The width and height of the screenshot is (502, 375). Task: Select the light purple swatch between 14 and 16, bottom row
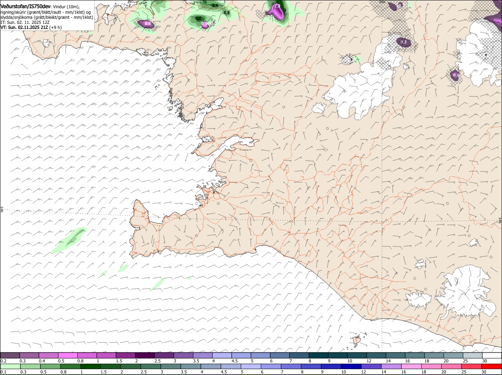[x=391, y=366]
